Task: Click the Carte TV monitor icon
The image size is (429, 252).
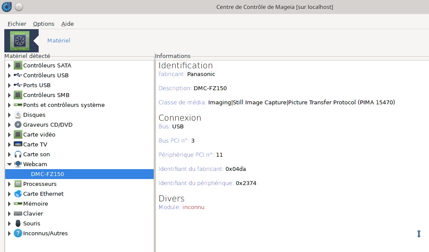Action: (18, 144)
